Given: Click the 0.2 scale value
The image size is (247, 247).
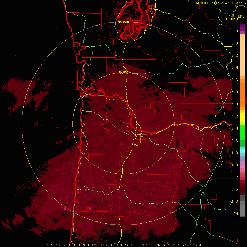Looking at the screenshot, I should pyautogui.click(x=235, y=177).
